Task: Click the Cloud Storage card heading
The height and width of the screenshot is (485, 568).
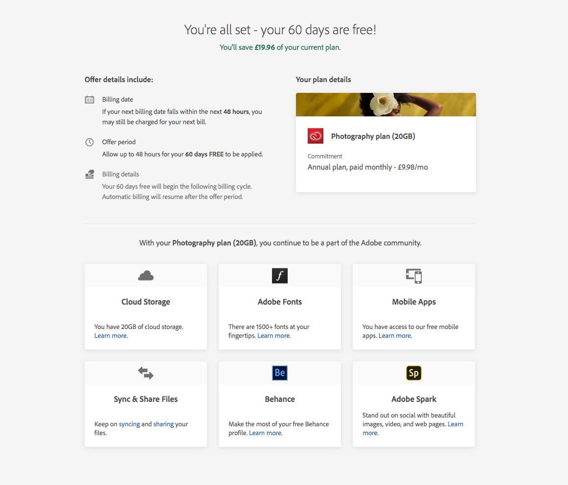Action: pyautogui.click(x=146, y=302)
